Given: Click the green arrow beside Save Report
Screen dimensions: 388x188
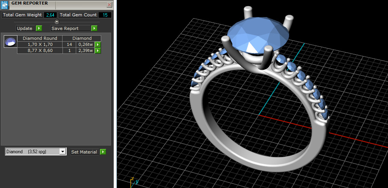Looking at the screenshot, I should point(94,28).
